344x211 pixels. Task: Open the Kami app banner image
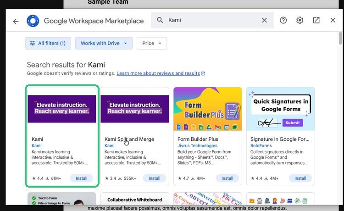pos(62,109)
